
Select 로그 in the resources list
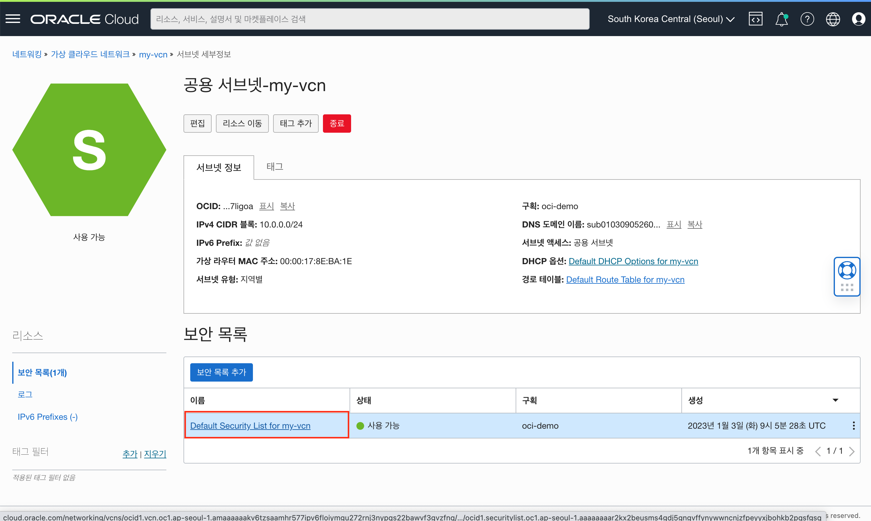(25, 395)
